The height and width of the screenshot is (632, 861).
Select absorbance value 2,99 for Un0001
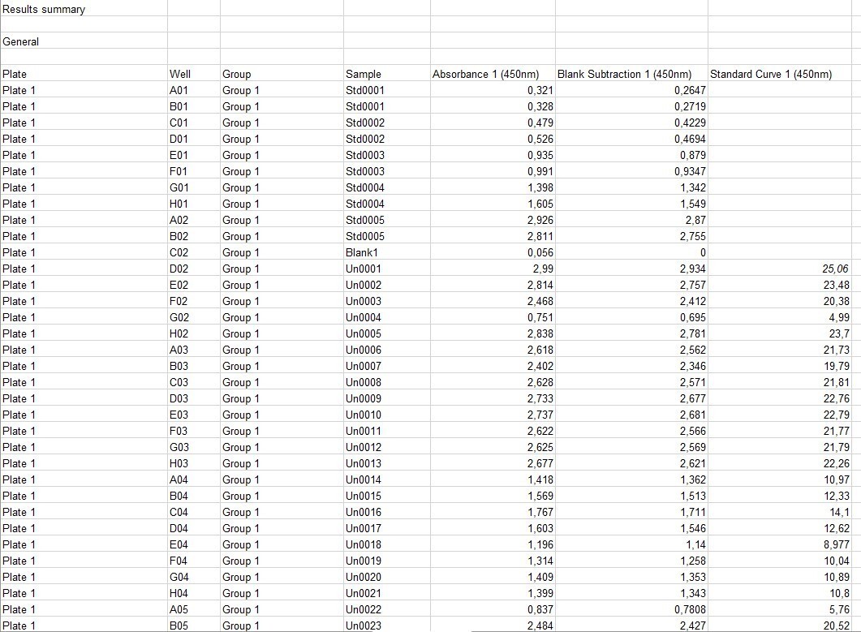(x=493, y=269)
